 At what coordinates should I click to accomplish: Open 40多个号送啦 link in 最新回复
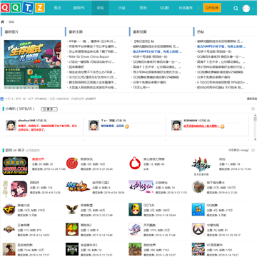point(150,56)
